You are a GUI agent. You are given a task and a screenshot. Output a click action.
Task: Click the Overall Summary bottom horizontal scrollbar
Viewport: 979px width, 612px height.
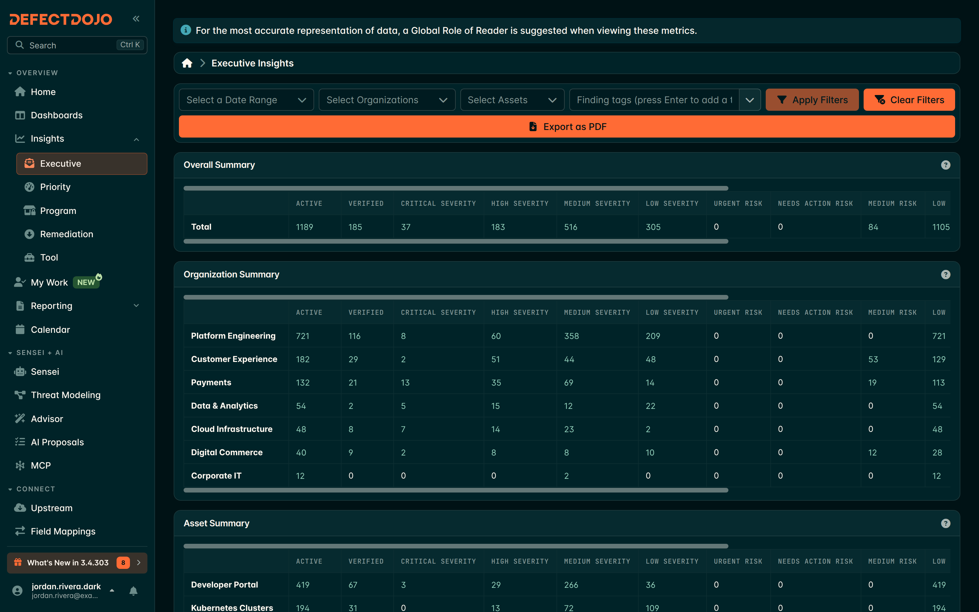pyautogui.click(x=455, y=241)
